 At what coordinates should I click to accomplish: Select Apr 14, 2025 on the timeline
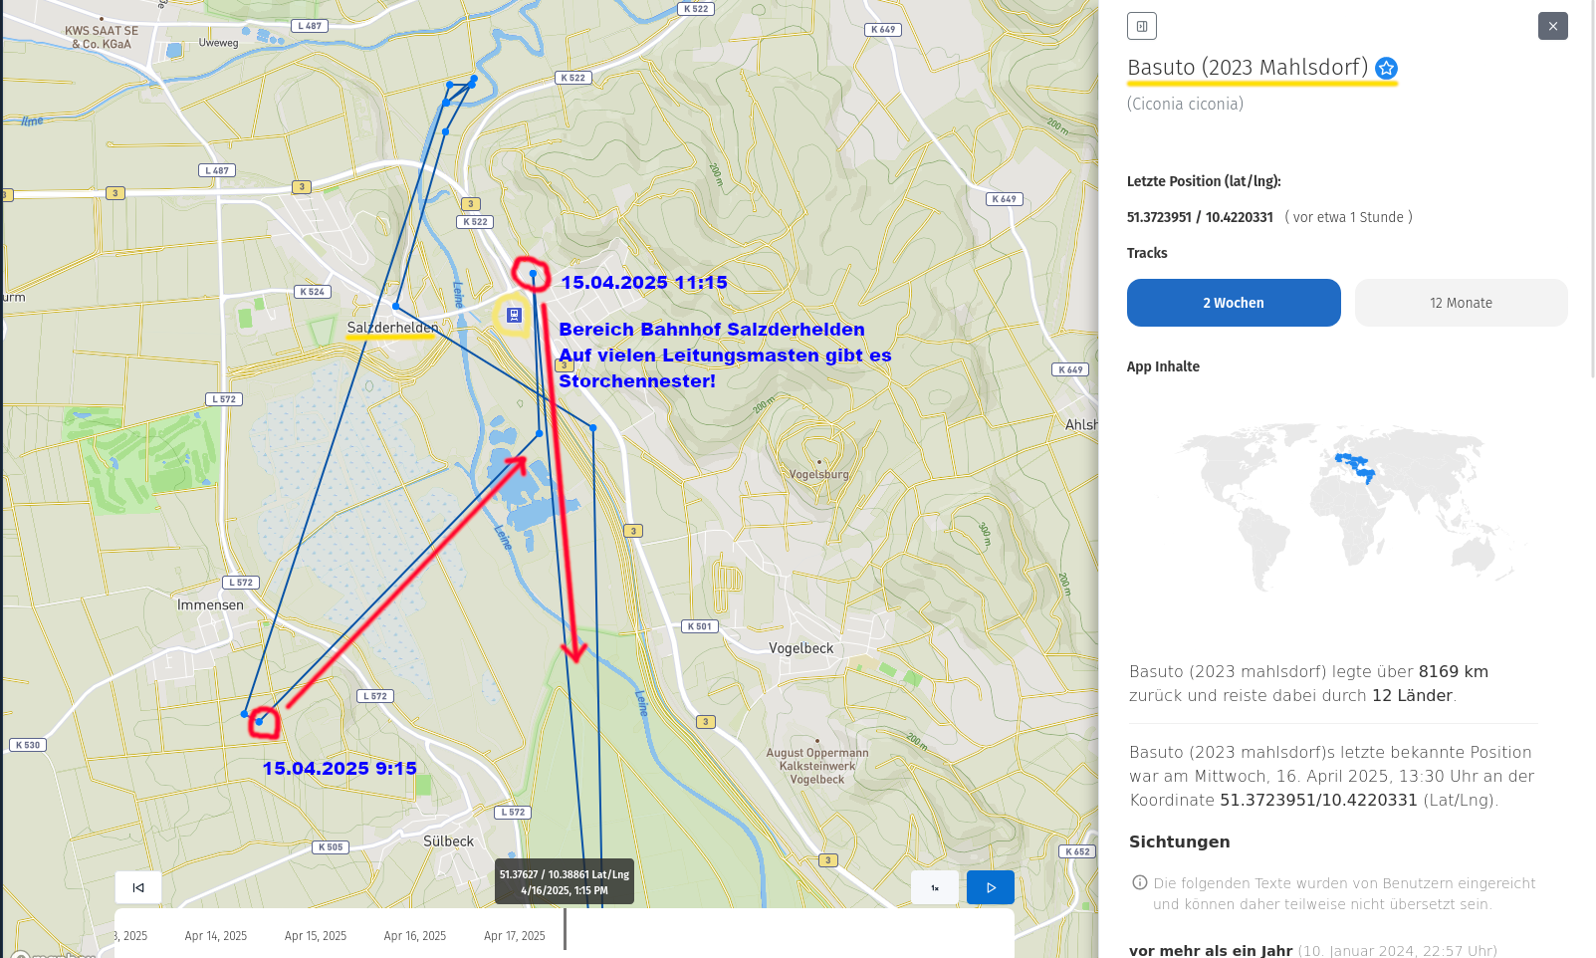coord(216,936)
